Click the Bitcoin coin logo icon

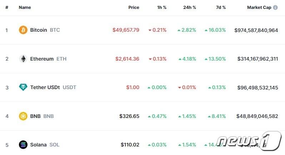tap(23, 30)
